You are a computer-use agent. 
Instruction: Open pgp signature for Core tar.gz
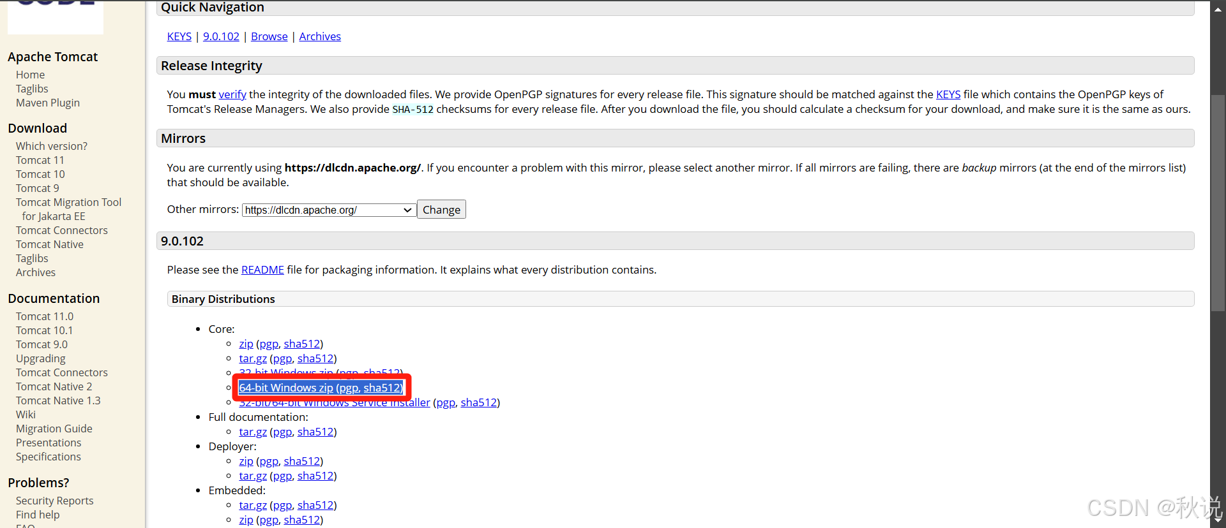coord(282,358)
